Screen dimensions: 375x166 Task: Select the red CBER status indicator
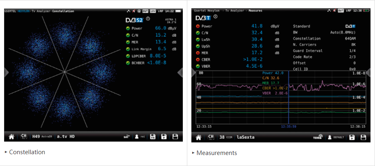click(x=198, y=59)
